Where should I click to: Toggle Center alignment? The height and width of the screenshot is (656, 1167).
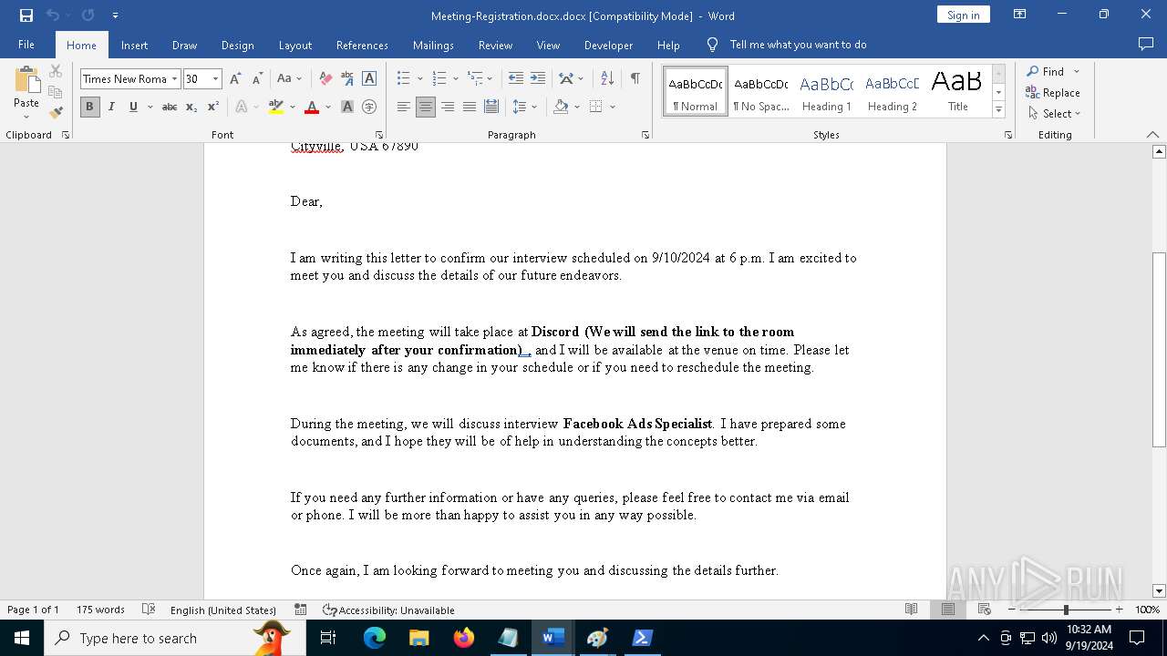coord(426,107)
